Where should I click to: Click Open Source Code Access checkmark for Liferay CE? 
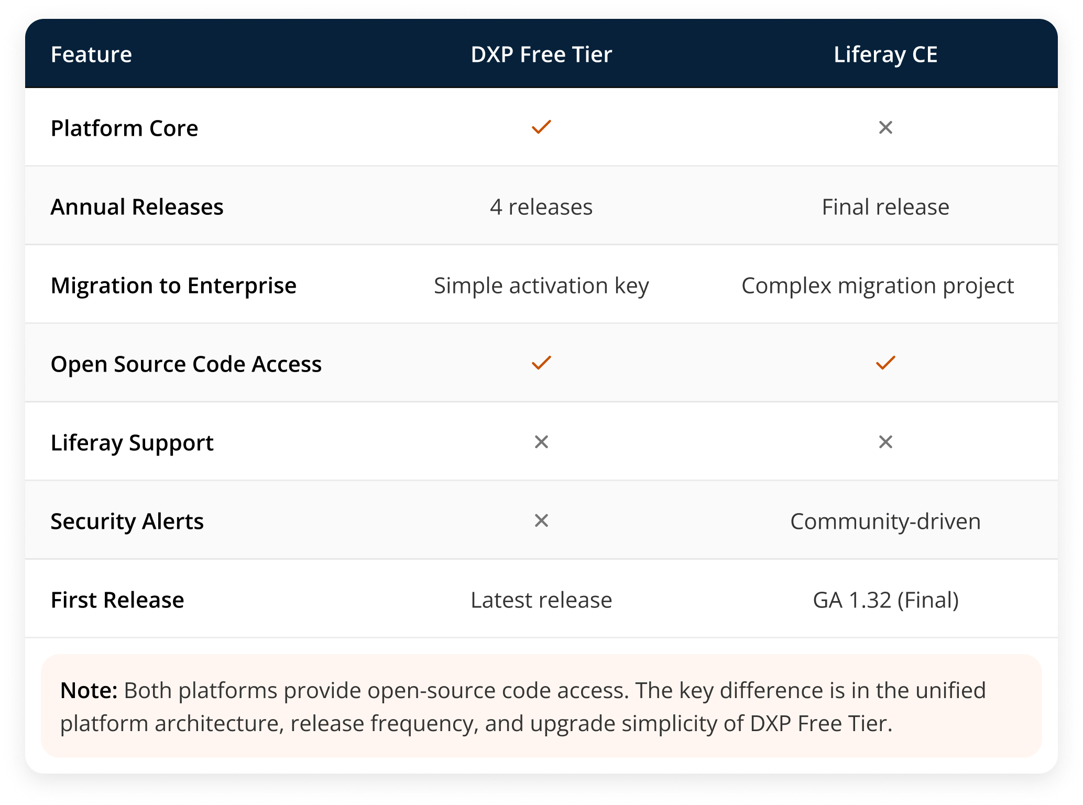tap(885, 363)
